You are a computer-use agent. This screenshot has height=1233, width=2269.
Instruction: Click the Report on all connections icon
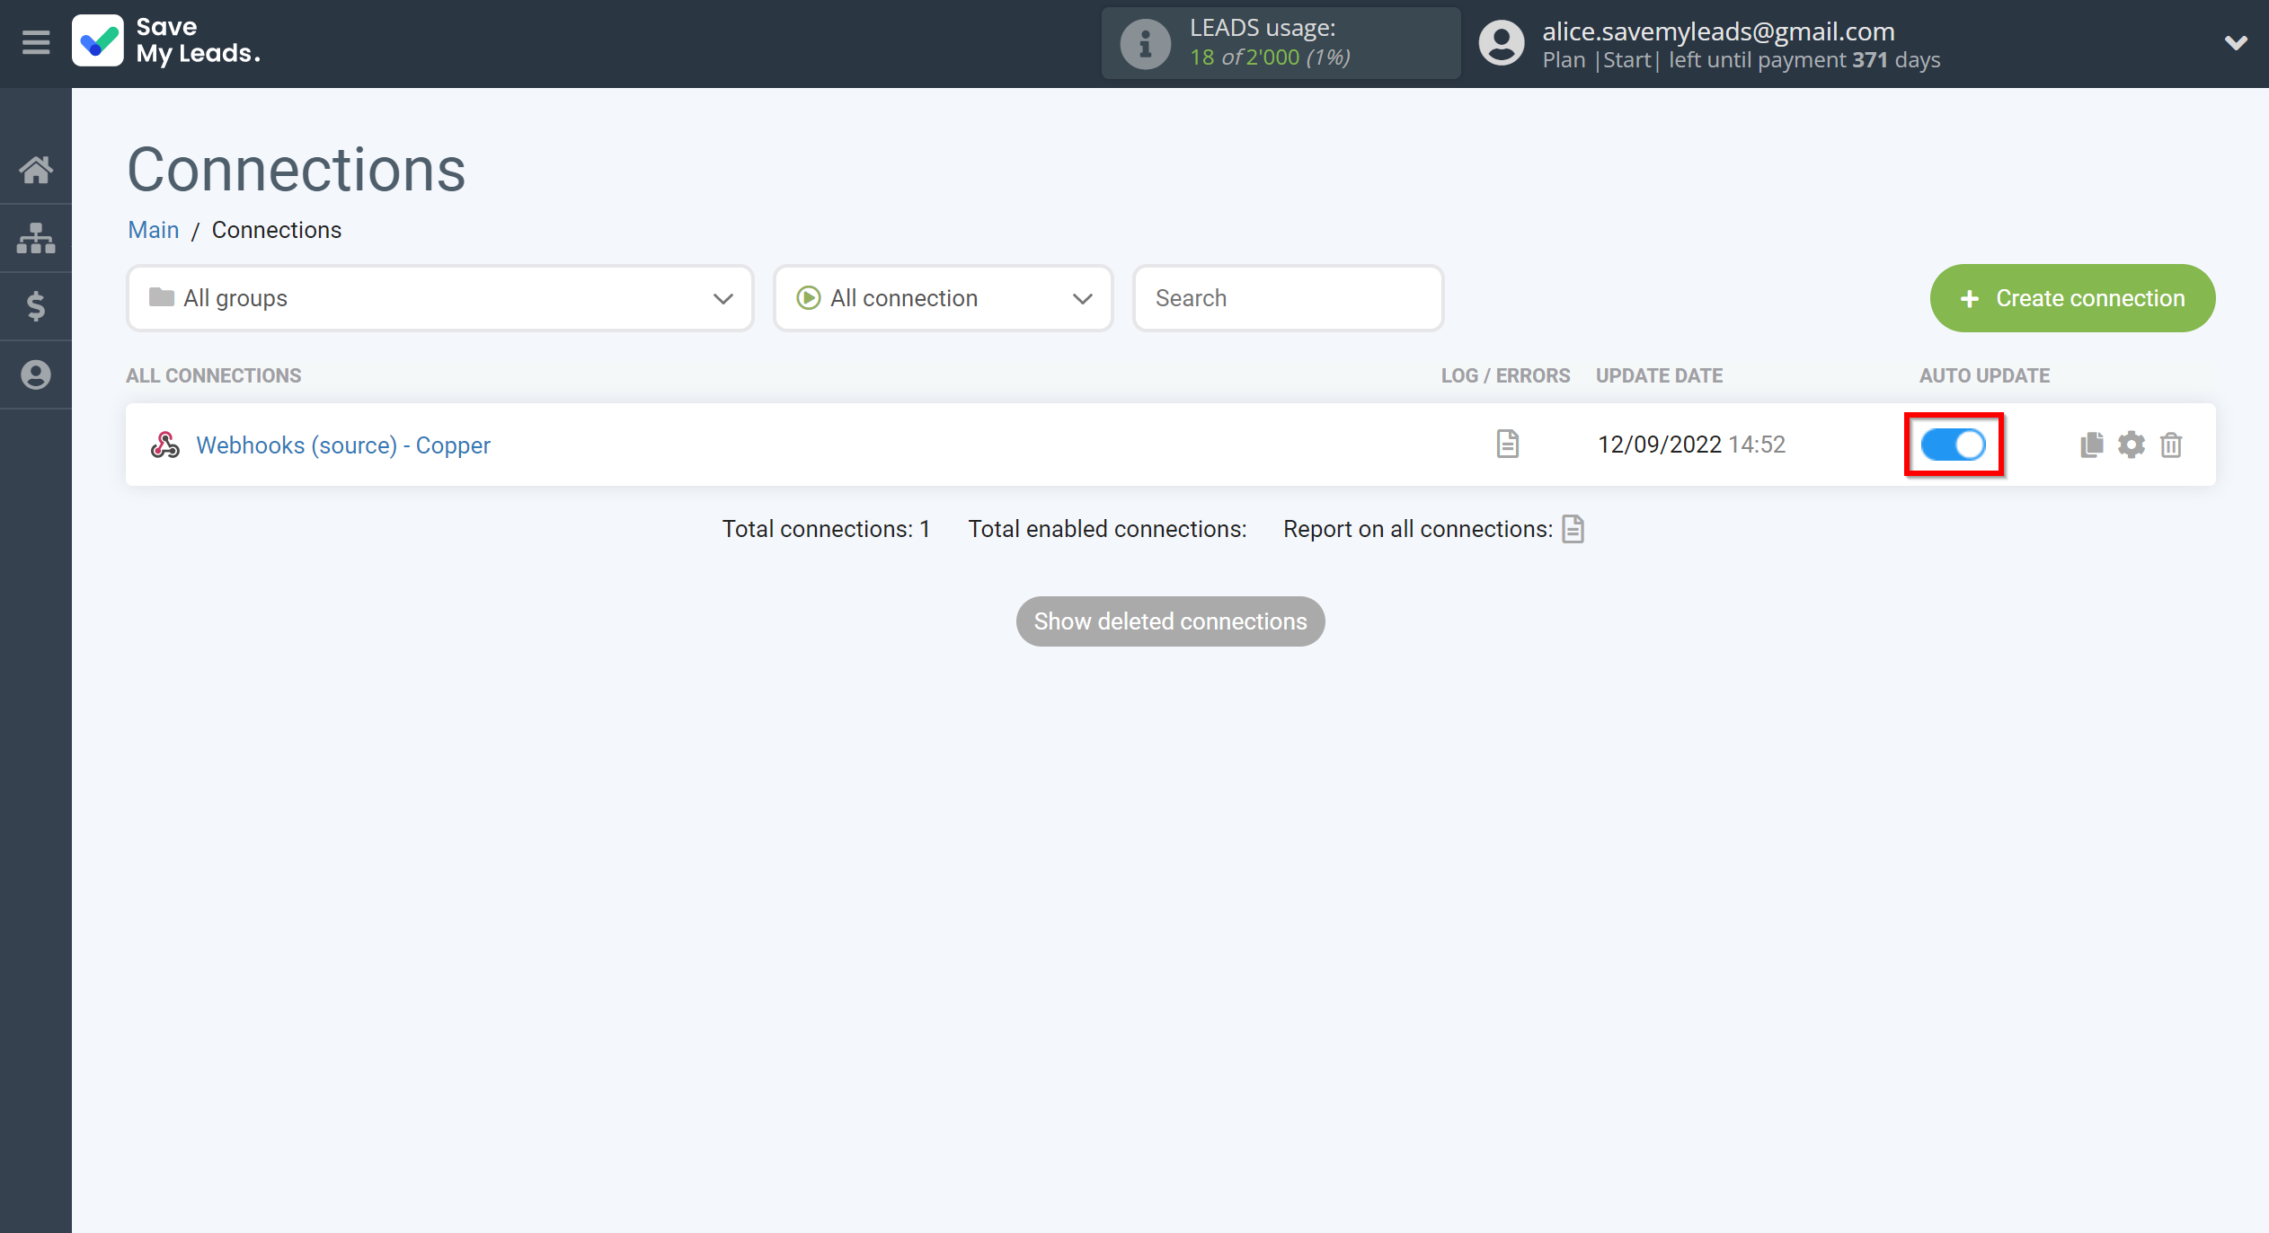coord(1575,528)
